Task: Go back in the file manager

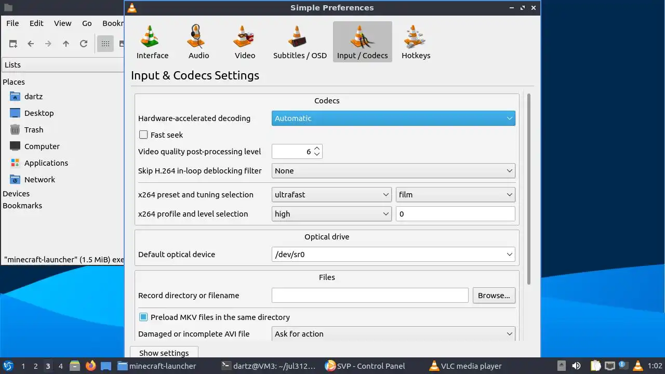Action: [x=31, y=44]
